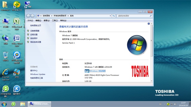
Task: Open the 设备管理器 link
Action: [35, 31]
